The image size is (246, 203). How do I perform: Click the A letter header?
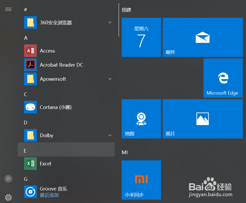(x=26, y=38)
